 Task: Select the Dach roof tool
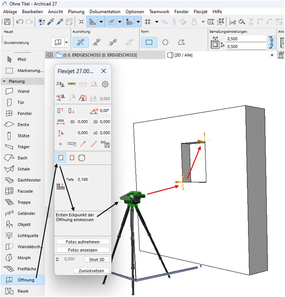click(22, 158)
